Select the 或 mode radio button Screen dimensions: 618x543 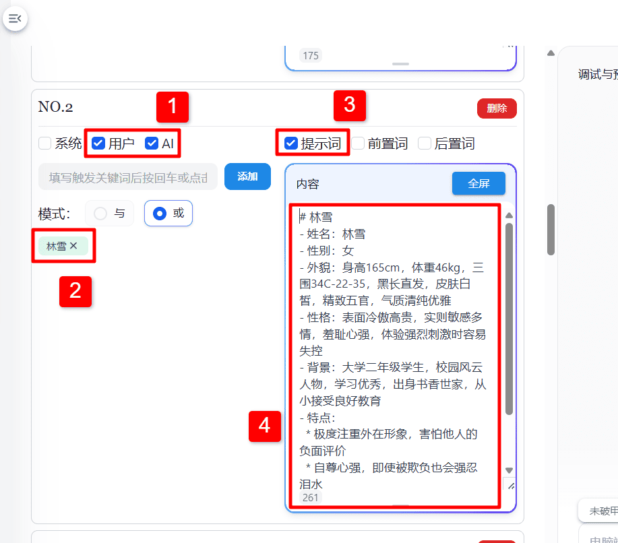pyautogui.click(x=160, y=214)
